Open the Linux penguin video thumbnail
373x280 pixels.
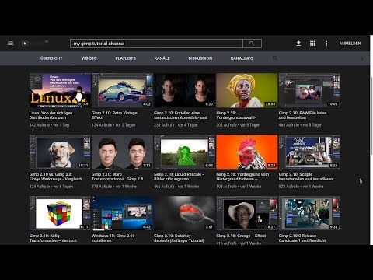(60, 90)
